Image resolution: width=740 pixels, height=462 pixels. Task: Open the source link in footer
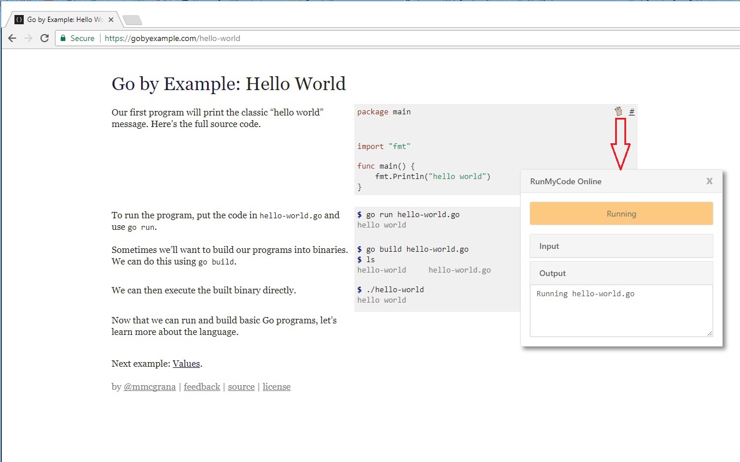click(241, 387)
